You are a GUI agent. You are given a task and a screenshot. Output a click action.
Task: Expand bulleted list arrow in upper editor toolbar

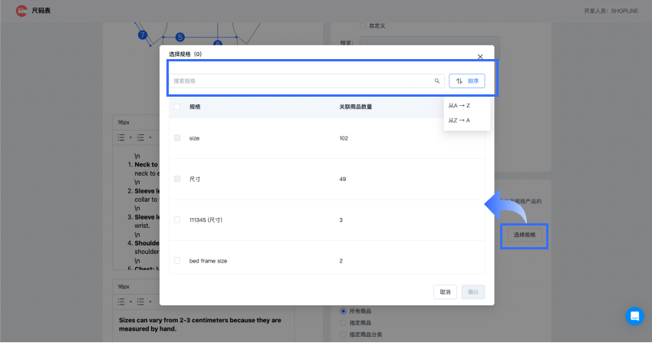[130, 137]
